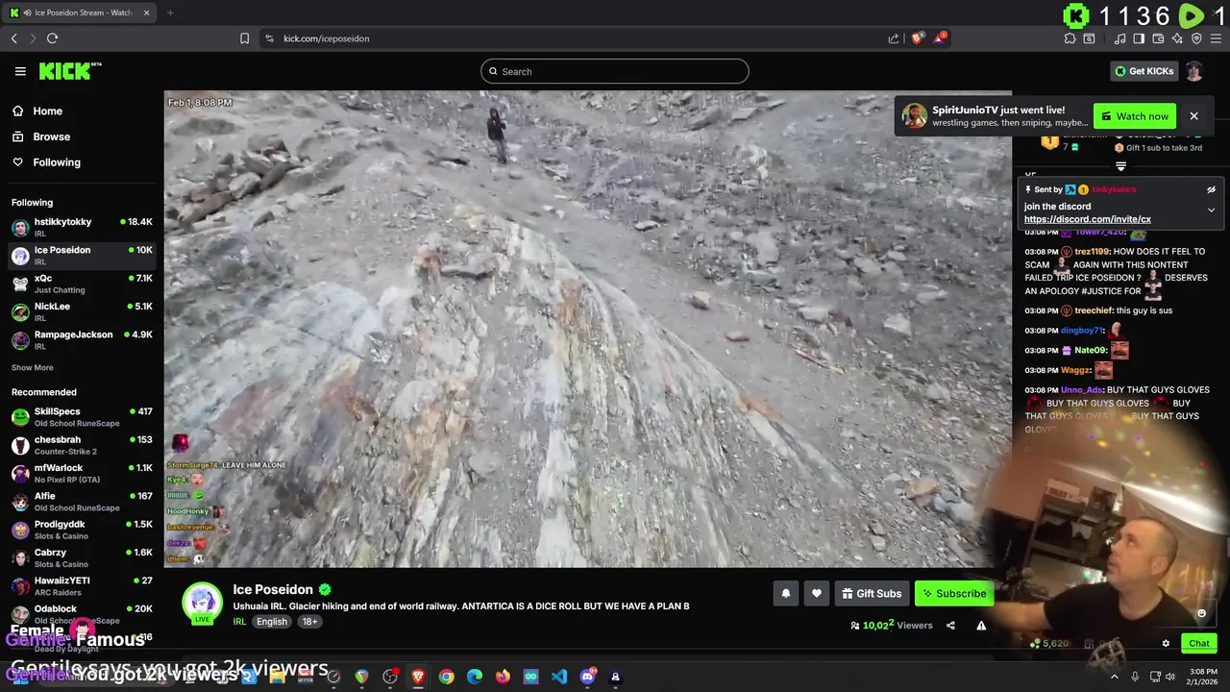The width and height of the screenshot is (1230, 692).
Task: Open Alfie recommended channel
Action: tap(82, 501)
